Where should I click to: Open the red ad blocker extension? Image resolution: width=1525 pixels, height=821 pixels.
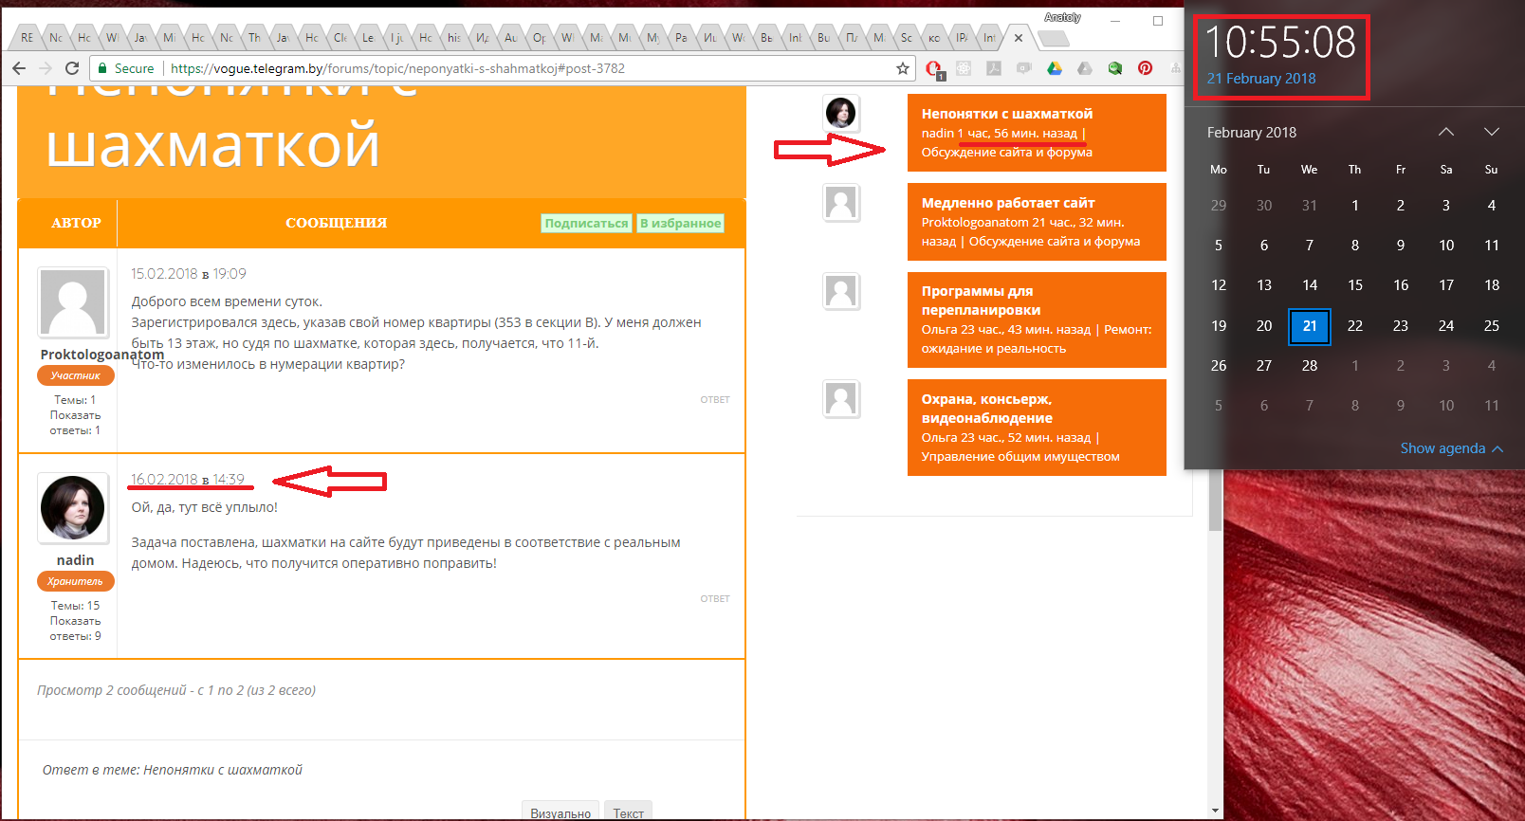click(933, 68)
